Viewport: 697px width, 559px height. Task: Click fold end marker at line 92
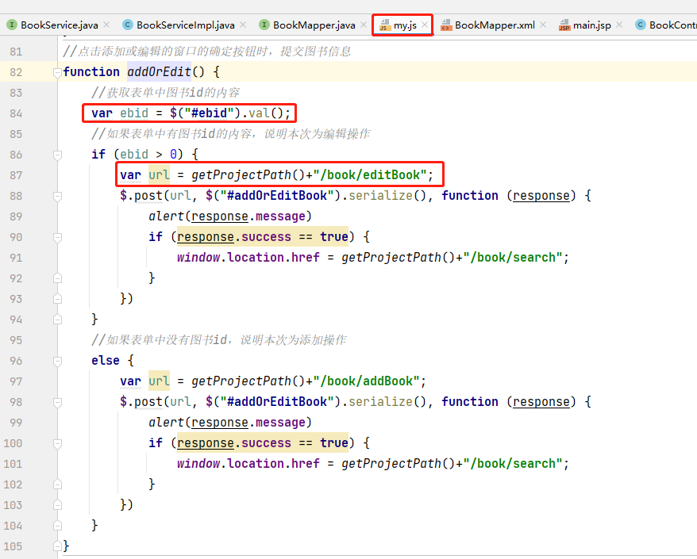coord(57,278)
